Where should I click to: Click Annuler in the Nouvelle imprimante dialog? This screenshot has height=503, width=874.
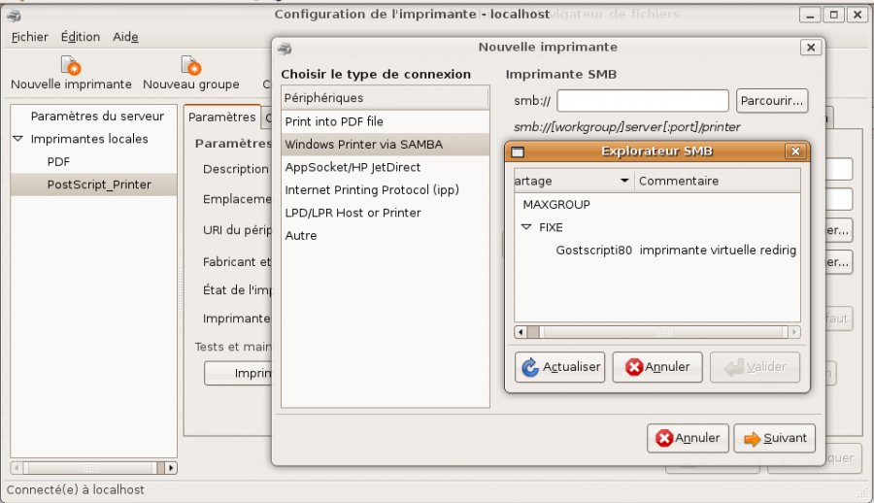(x=688, y=438)
